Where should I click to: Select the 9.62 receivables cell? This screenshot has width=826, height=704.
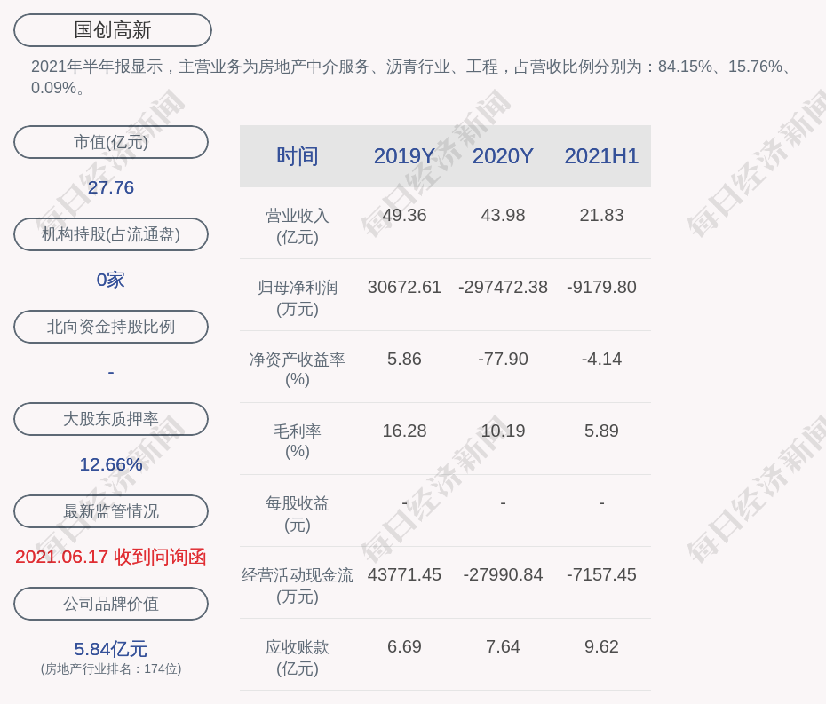click(601, 646)
